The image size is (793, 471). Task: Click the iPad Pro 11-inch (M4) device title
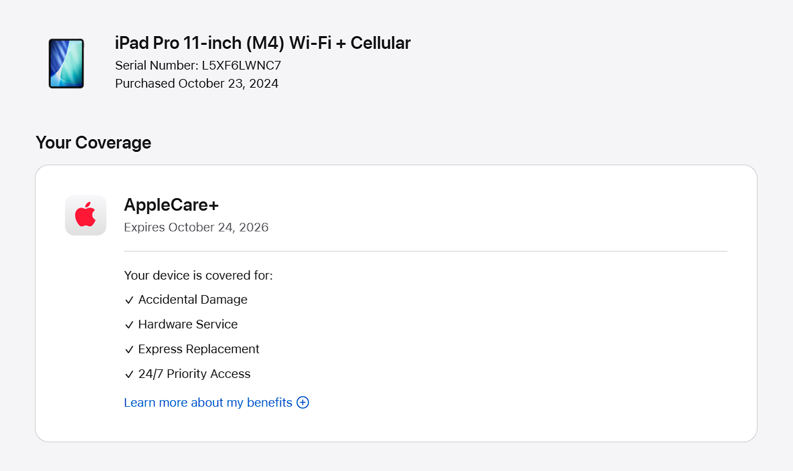[x=262, y=43]
